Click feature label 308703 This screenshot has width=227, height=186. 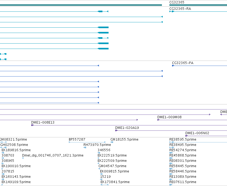(x=8, y=155)
